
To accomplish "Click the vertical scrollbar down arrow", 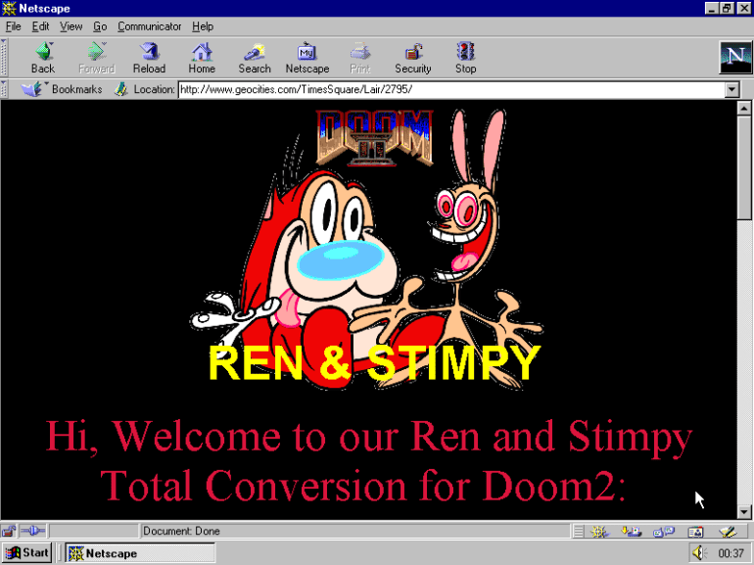I will 744,512.
